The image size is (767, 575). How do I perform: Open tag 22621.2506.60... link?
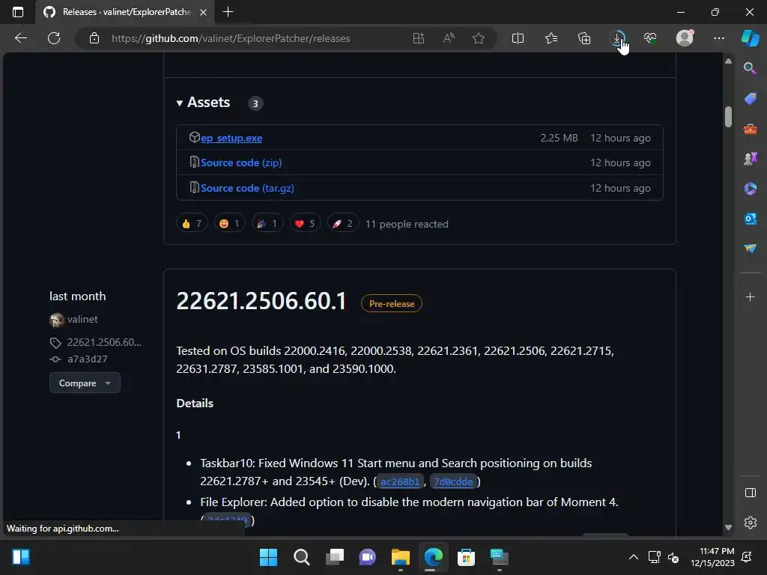pyautogui.click(x=103, y=342)
